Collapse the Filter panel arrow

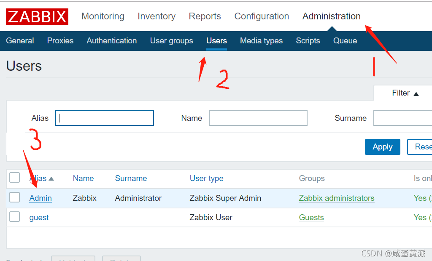click(416, 94)
